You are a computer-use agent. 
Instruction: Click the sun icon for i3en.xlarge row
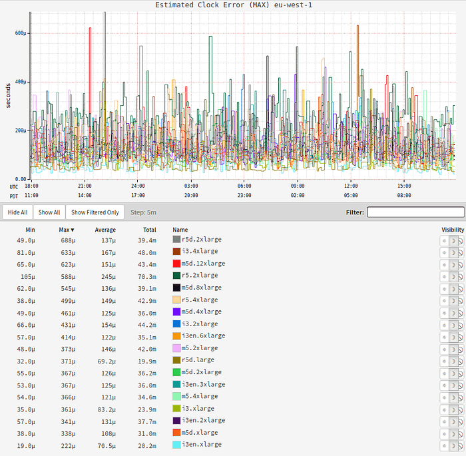444,445
